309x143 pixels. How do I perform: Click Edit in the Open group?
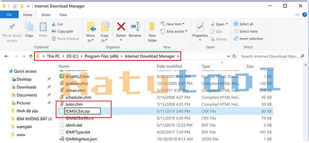pos(216,31)
